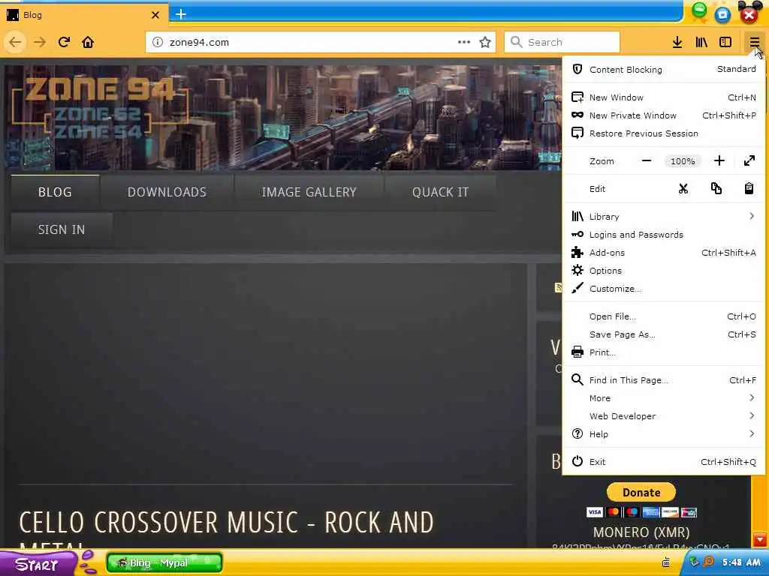Show site information for zone94.com
769x576 pixels.
(158, 42)
